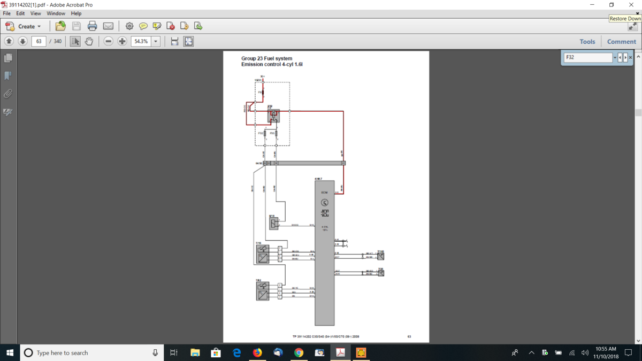Open the Attachments paperclip panel

pos(8,94)
